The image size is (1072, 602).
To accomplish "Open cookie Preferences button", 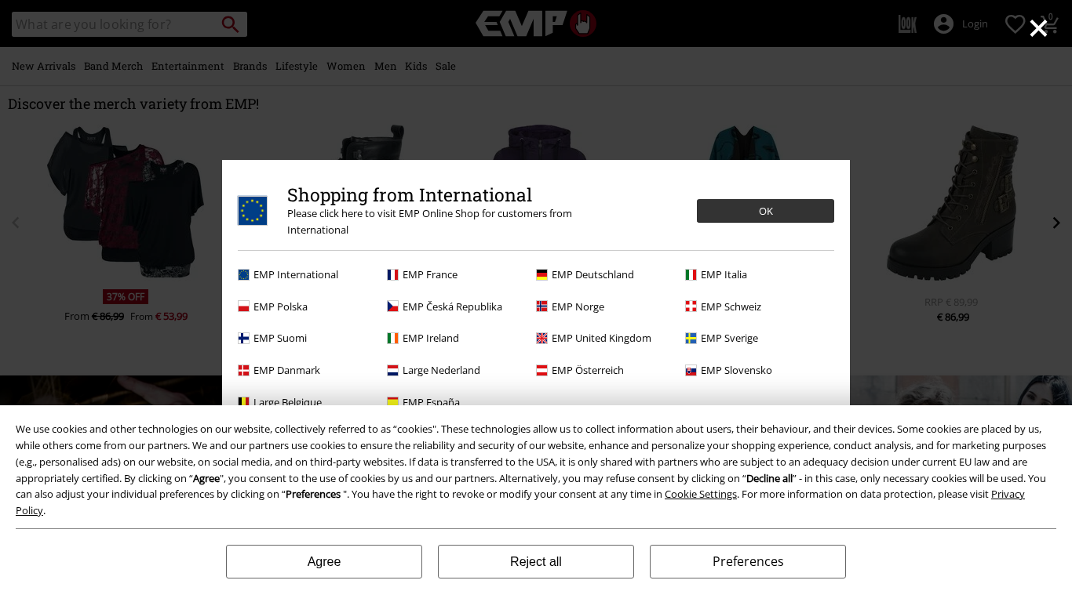I will [748, 561].
